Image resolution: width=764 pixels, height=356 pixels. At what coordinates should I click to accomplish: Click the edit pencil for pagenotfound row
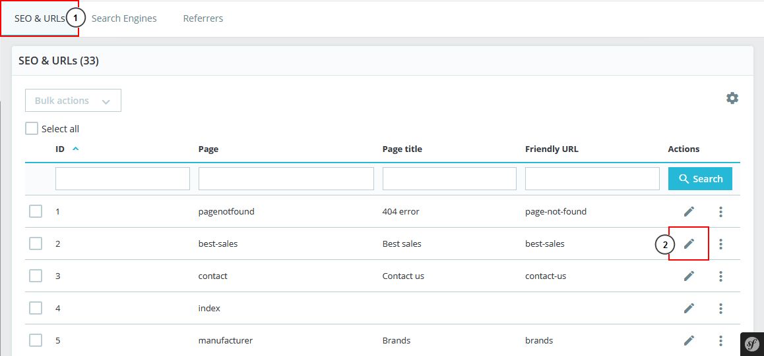coord(689,211)
